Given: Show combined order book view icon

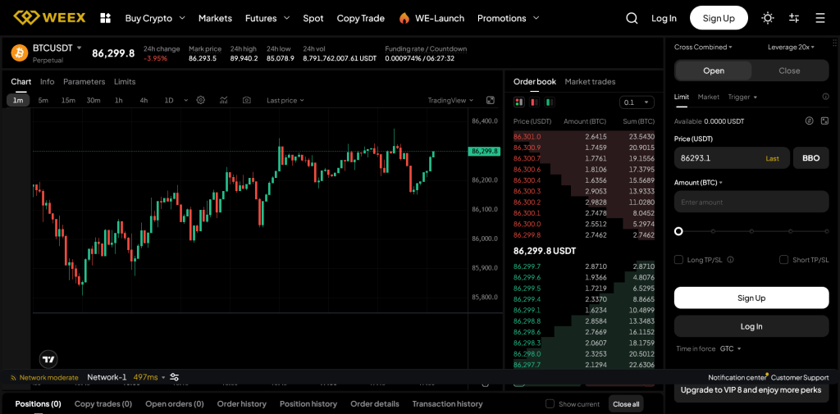Looking at the screenshot, I should [x=518, y=102].
